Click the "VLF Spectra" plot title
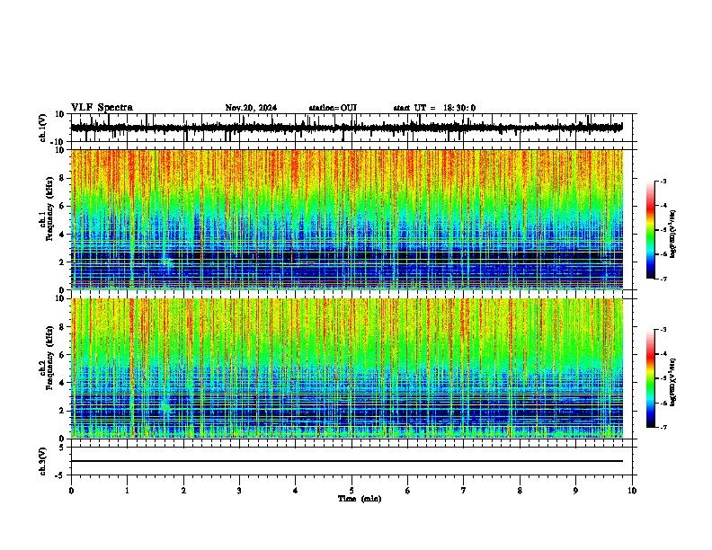Viewport: 712px width, 550px height. point(102,108)
